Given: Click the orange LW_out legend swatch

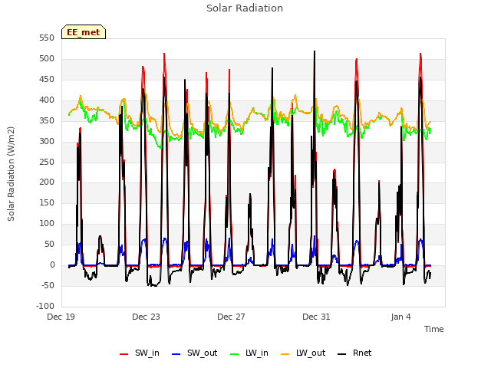Looking at the screenshot, I should pyautogui.click(x=285, y=354).
